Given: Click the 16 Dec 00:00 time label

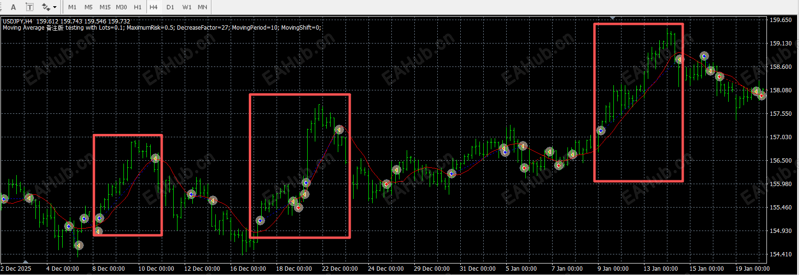Looking at the screenshot, I should click(x=248, y=269).
